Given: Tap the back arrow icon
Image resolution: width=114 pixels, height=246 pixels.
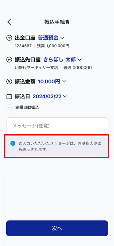Looking at the screenshot, I should pyautogui.click(x=9, y=22).
